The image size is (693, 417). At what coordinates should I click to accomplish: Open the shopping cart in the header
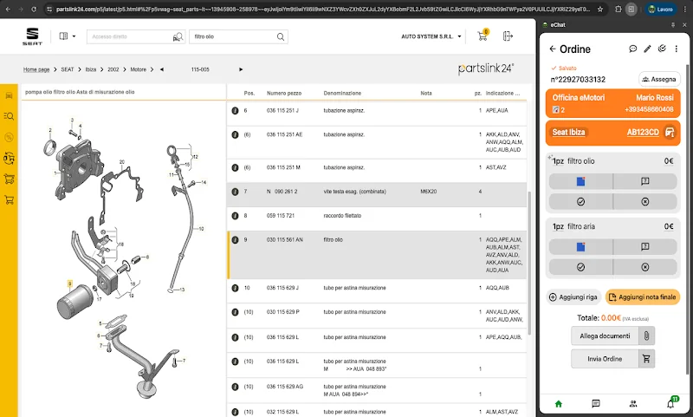click(483, 36)
